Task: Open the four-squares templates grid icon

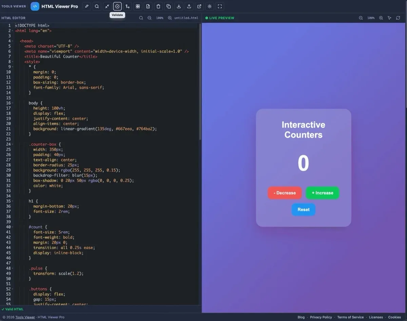Action: point(138,6)
